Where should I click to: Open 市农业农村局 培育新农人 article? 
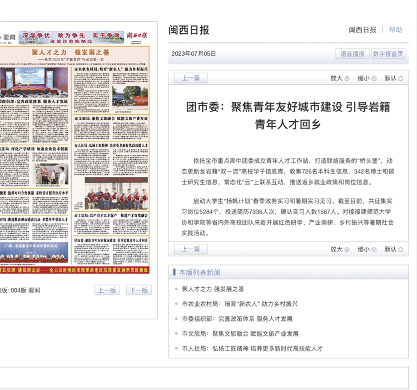(240, 304)
